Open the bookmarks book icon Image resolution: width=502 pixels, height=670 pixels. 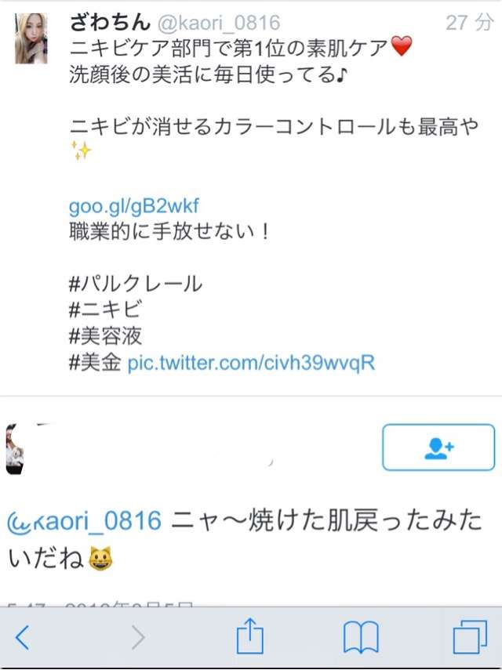(362, 637)
